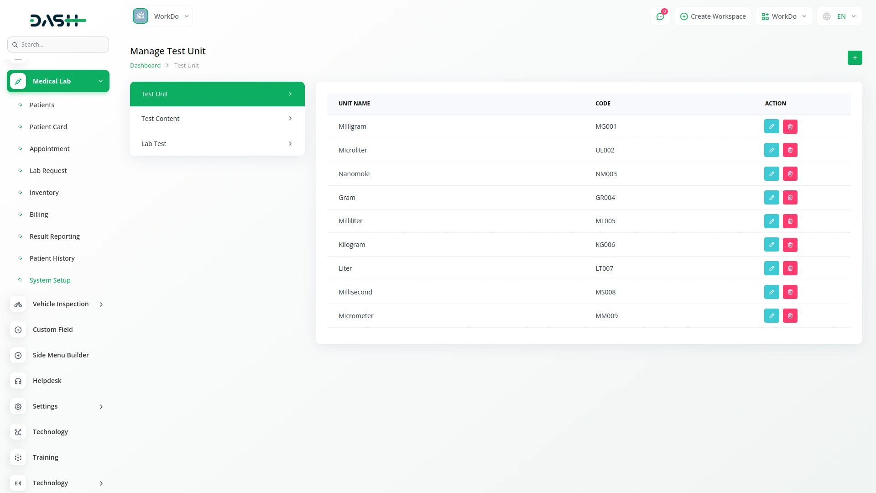
Task: Open the EN language dropdown
Action: (839, 16)
